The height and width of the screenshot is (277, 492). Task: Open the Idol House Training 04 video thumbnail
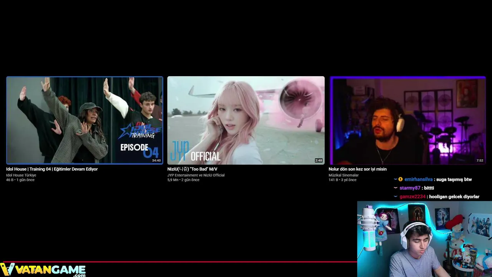[x=85, y=120]
